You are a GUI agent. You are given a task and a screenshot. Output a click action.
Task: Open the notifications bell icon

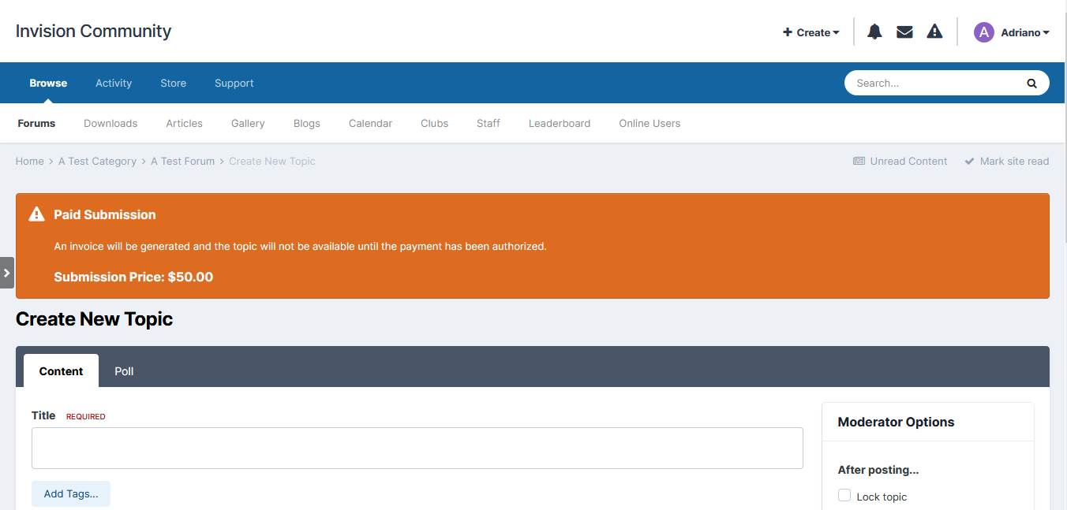pyautogui.click(x=874, y=32)
